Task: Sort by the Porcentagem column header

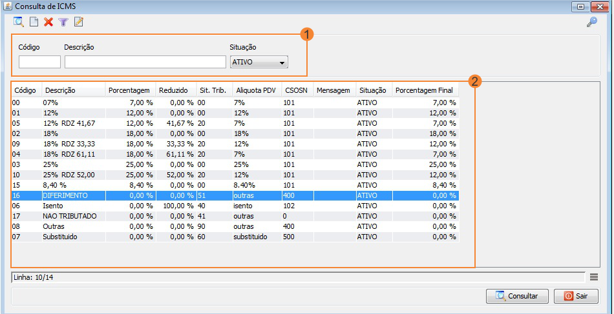Action: (130, 90)
